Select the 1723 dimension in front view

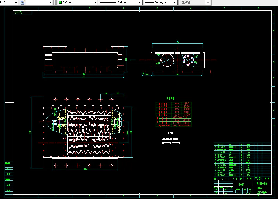pos(84,74)
